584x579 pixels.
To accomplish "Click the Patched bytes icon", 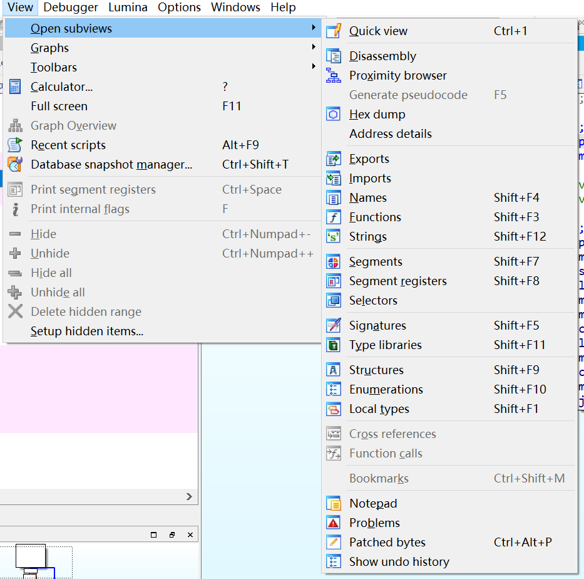I will coord(334,542).
